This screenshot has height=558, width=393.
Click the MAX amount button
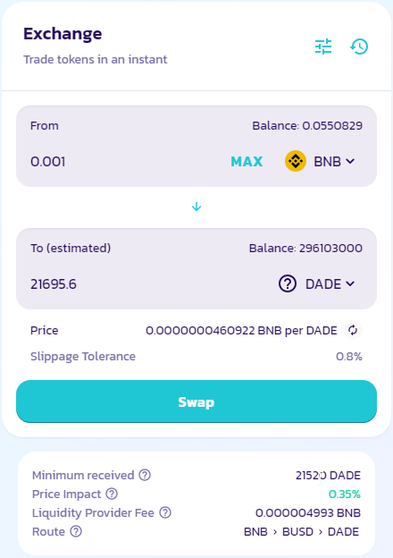(247, 162)
